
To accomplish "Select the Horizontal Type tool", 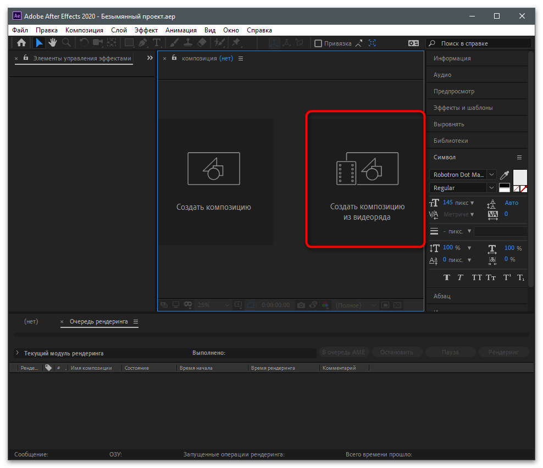I will [157, 43].
